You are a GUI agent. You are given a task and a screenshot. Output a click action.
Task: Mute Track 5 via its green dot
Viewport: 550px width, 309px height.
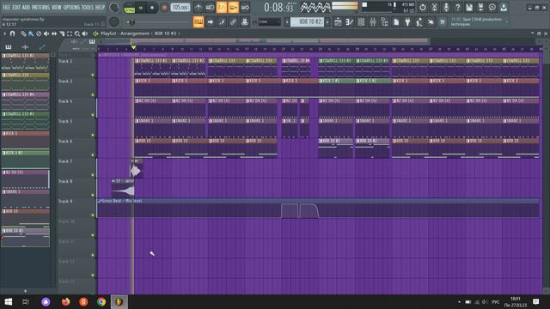coord(93,135)
